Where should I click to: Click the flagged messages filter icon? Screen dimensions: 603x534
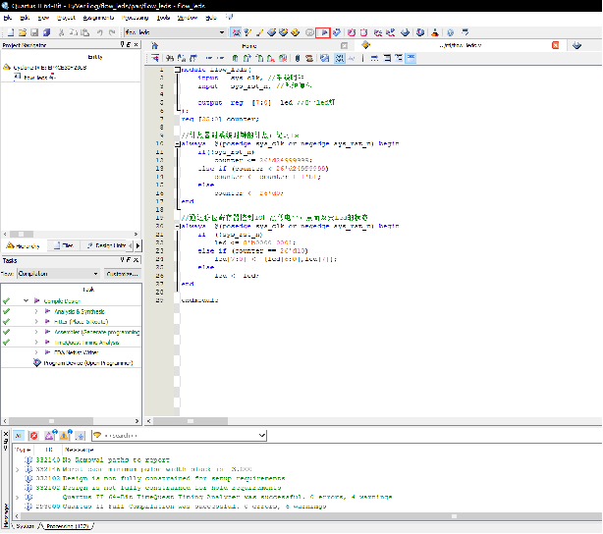(81, 436)
